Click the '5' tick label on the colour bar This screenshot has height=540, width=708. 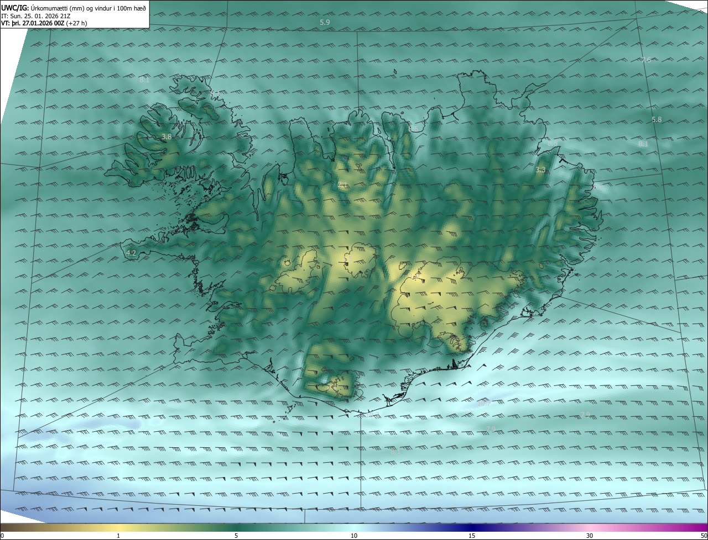pos(236,536)
